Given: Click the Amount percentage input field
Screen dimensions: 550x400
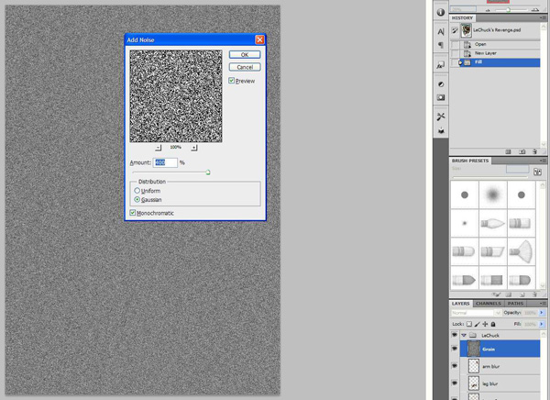Looking at the screenshot, I should point(165,162).
